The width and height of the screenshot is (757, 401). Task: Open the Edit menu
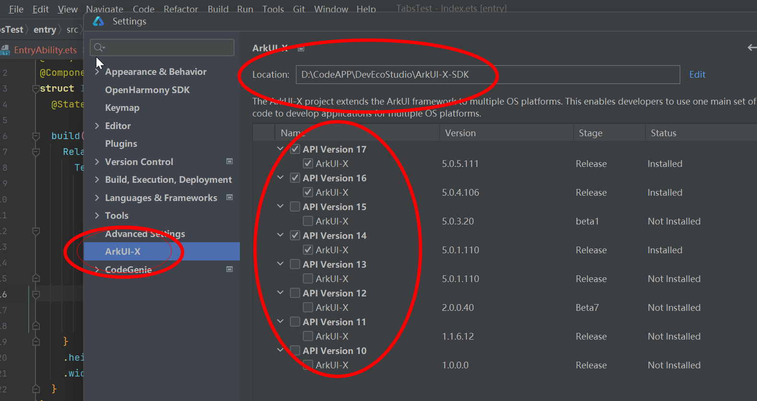41,9
